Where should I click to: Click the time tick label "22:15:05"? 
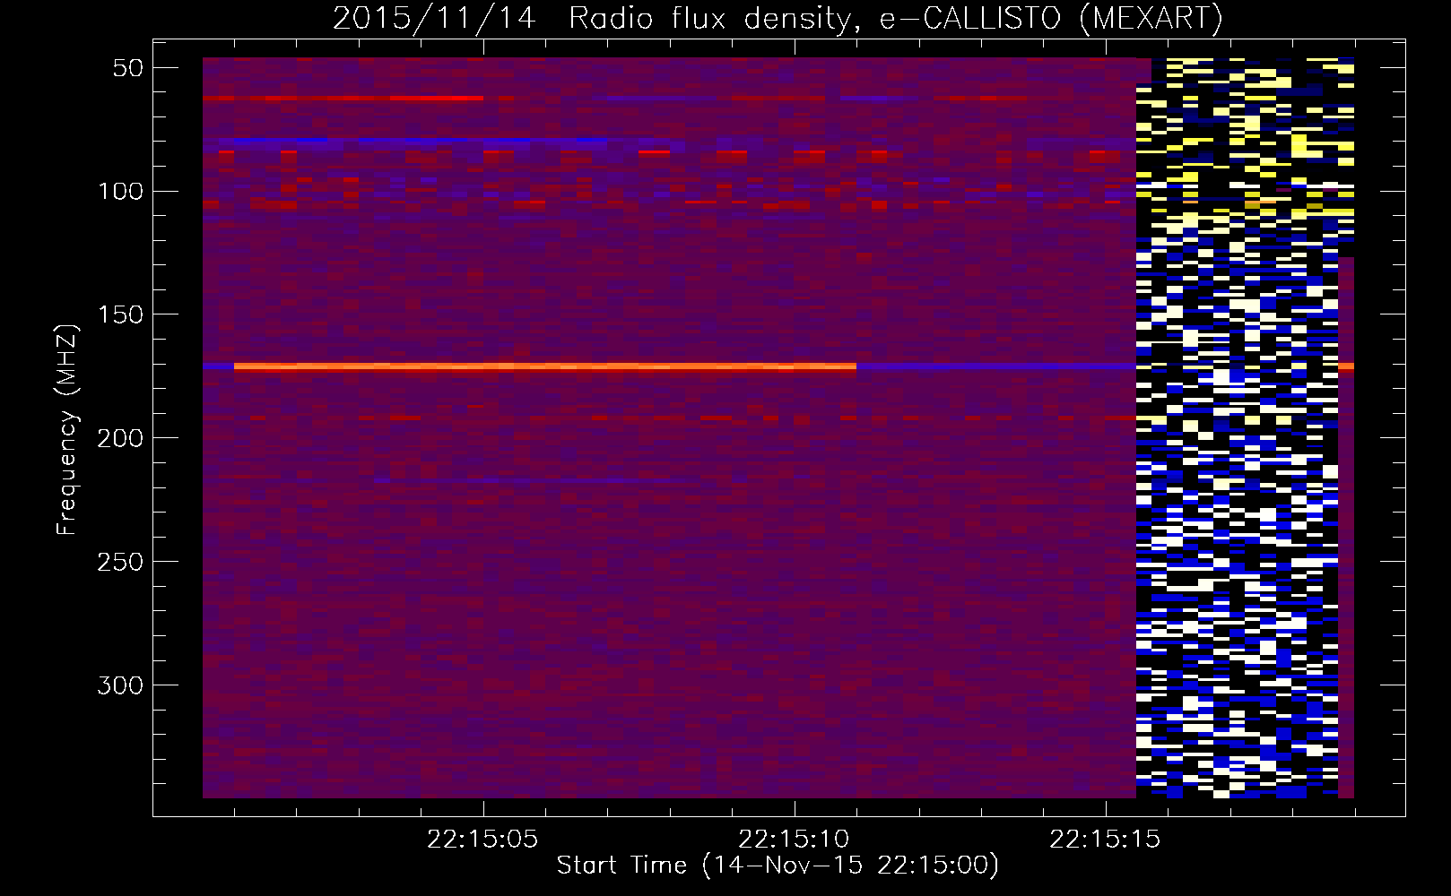tap(482, 840)
